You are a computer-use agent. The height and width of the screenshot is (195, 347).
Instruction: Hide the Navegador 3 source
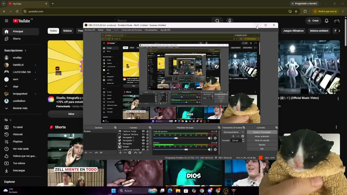point(143,137)
